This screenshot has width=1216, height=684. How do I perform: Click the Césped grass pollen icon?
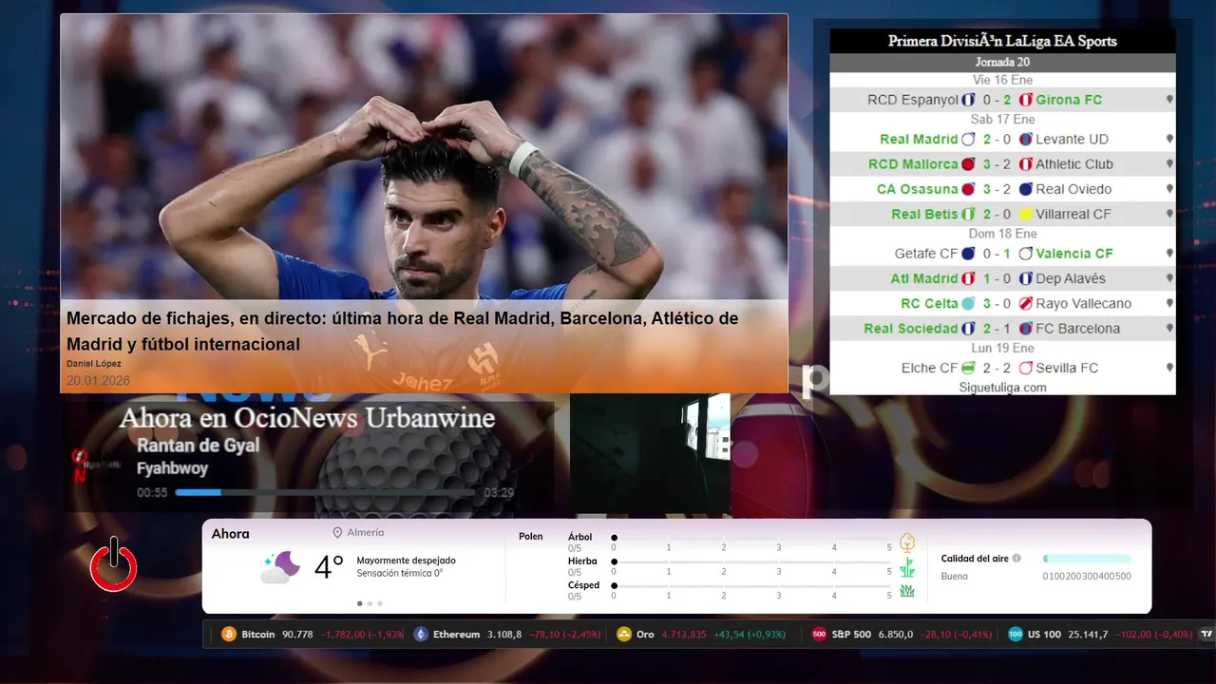pyautogui.click(x=907, y=591)
